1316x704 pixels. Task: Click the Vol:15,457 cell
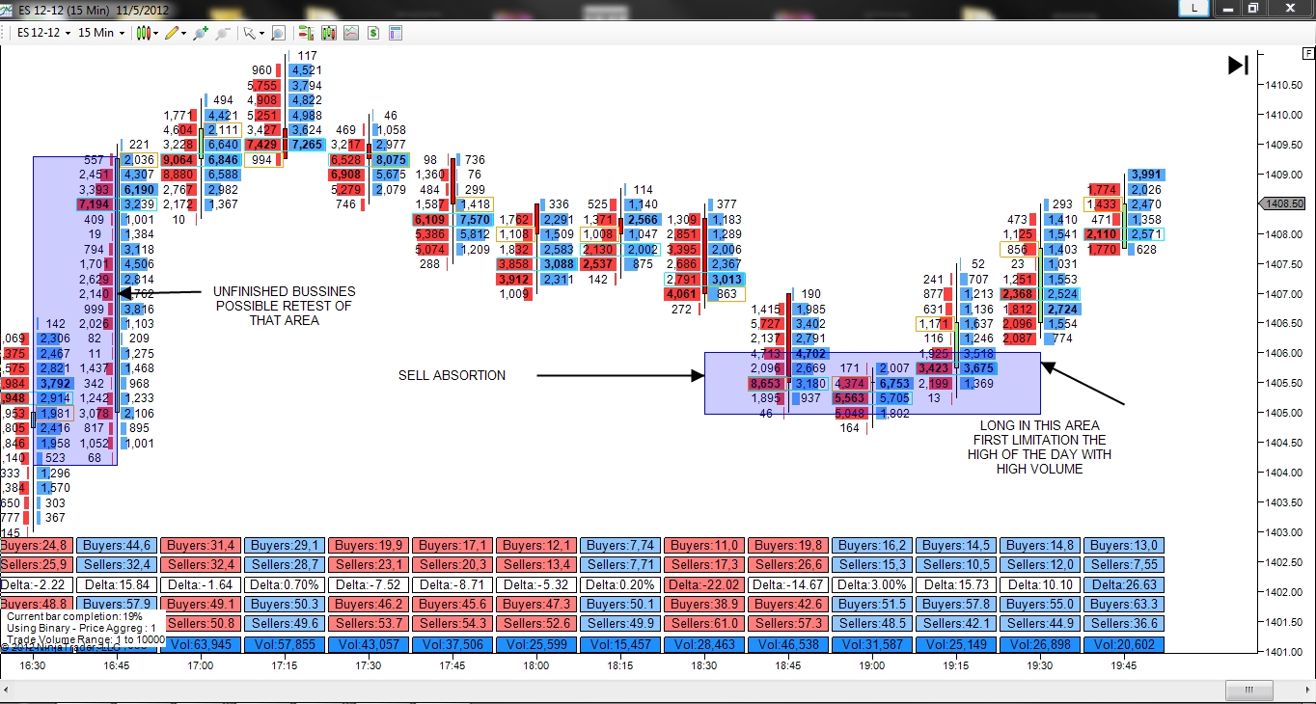pyautogui.click(x=618, y=644)
